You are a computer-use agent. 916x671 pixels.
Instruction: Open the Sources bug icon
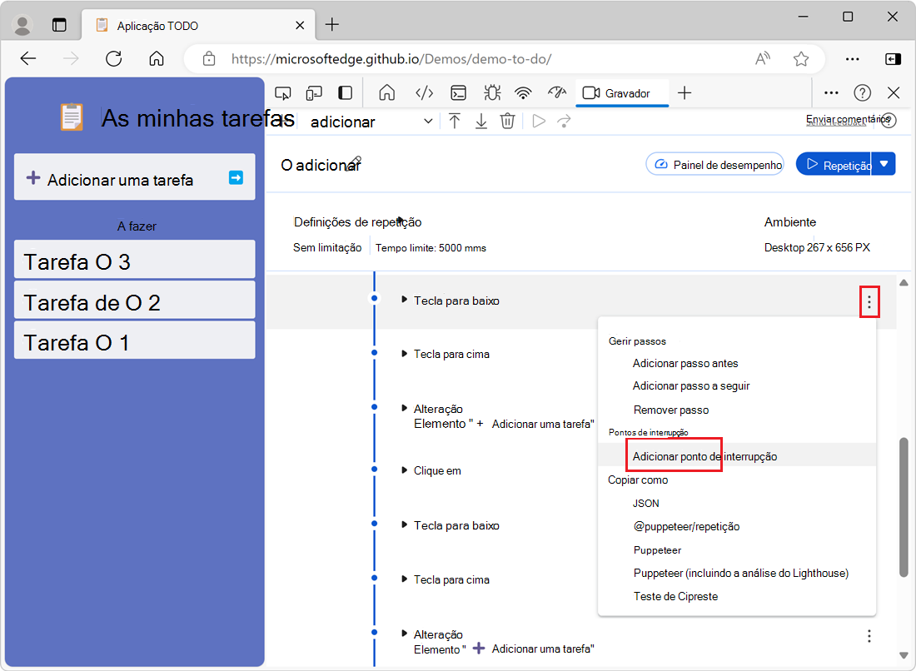tap(491, 93)
